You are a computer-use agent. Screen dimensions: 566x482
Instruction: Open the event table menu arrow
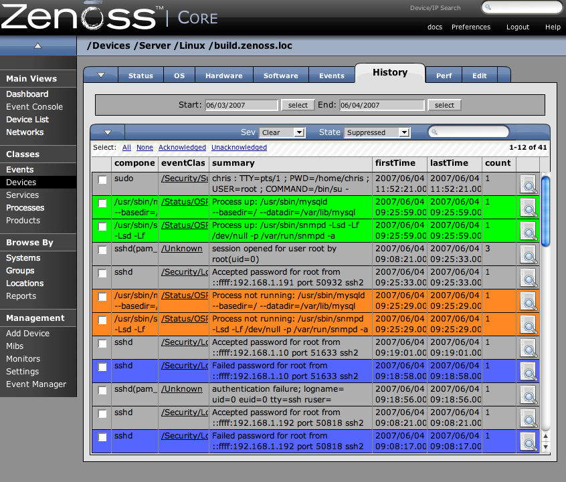click(108, 132)
